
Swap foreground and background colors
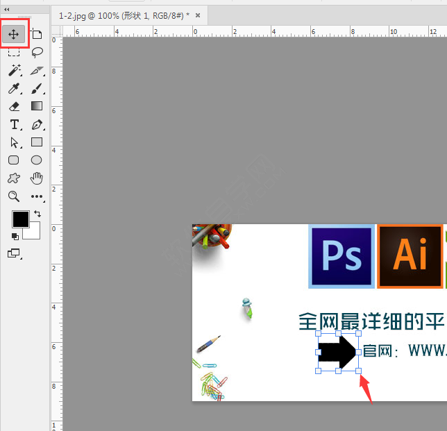[x=37, y=214]
